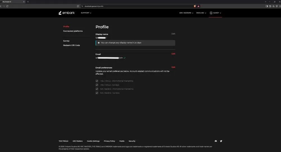This screenshot has width=281, height=152.
Task: Toggle THE FINALS Promotional marketing checkbox
Action: click(x=97, y=81)
